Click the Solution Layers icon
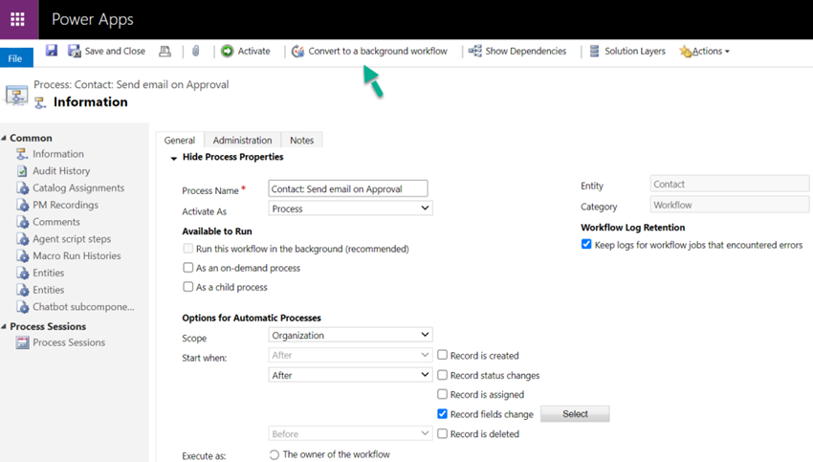 [595, 51]
